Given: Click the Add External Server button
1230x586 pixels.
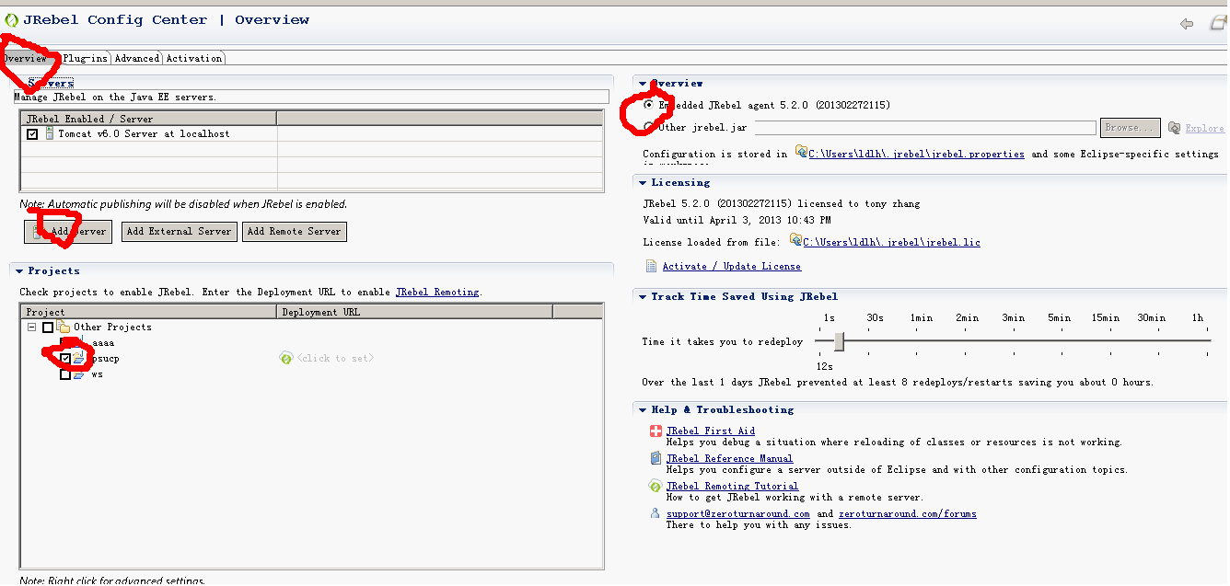Looking at the screenshot, I should 180,231.
